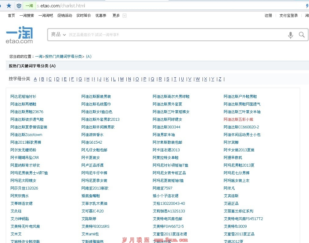Click the magnifier search icon
This screenshot has width=309, height=243.
[x=302, y=35]
